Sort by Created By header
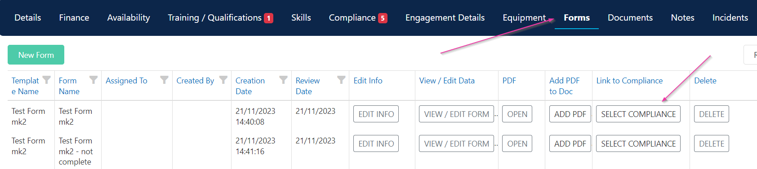Image resolution: width=757 pixels, height=169 pixels. tap(195, 80)
